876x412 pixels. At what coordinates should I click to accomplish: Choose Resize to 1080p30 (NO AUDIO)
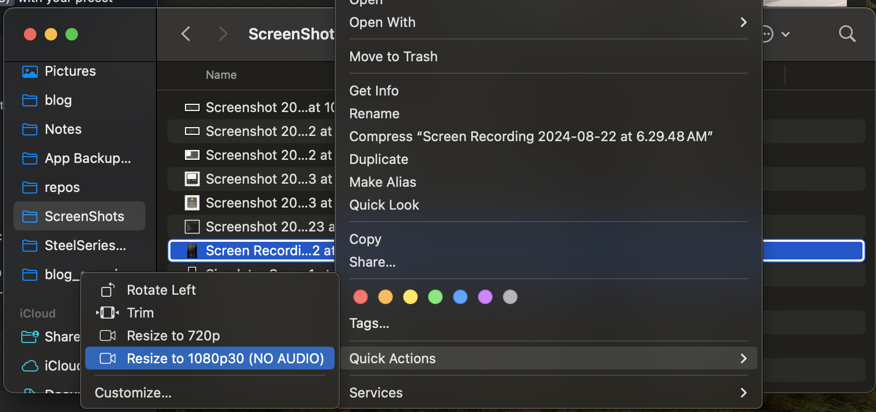click(x=225, y=359)
